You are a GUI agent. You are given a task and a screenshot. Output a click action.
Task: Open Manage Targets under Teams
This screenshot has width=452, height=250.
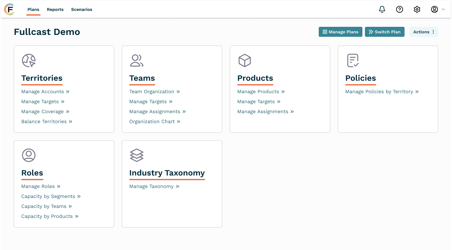pyautogui.click(x=151, y=102)
